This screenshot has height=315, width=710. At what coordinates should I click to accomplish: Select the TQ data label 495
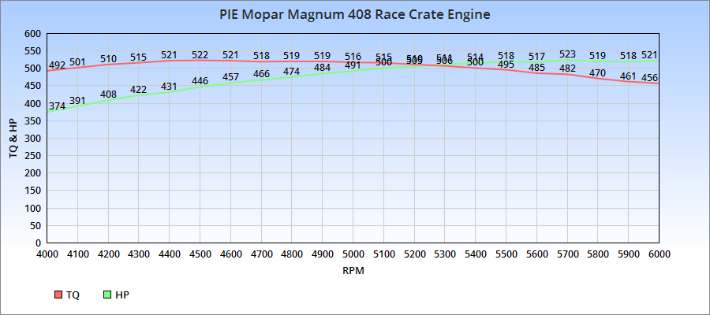[506, 64]
